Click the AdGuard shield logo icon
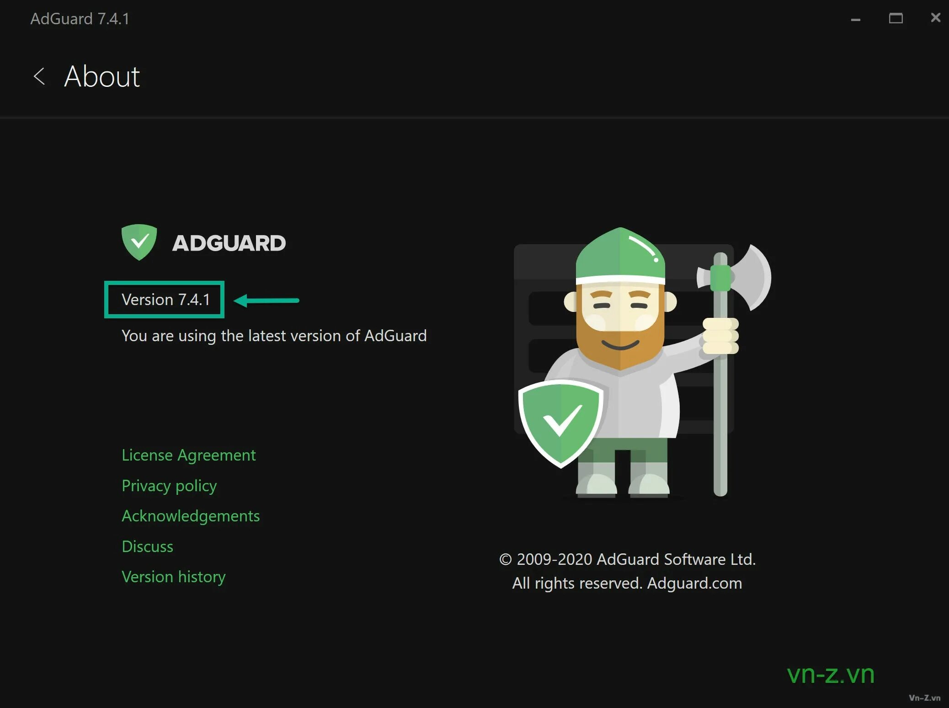The image size is (949, 708). click(138, 241)
